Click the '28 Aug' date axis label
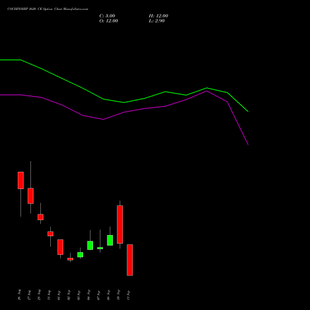Viewport: 310px width, 310px height. coord(39,295)
